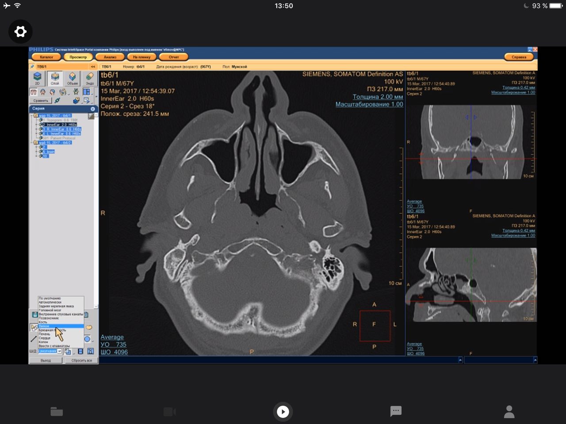Click the link icon beside Сравнить
566x424 pixels.
click(57, 100)
